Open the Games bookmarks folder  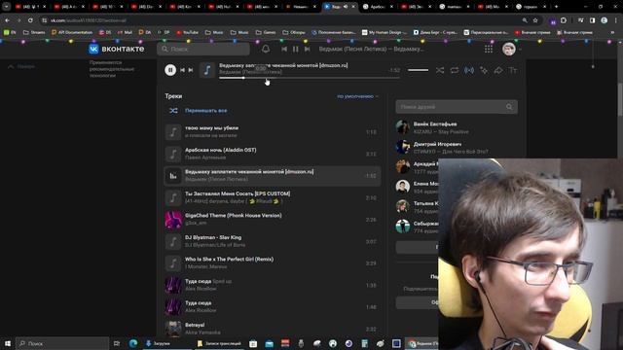click(x=266, y=32)
